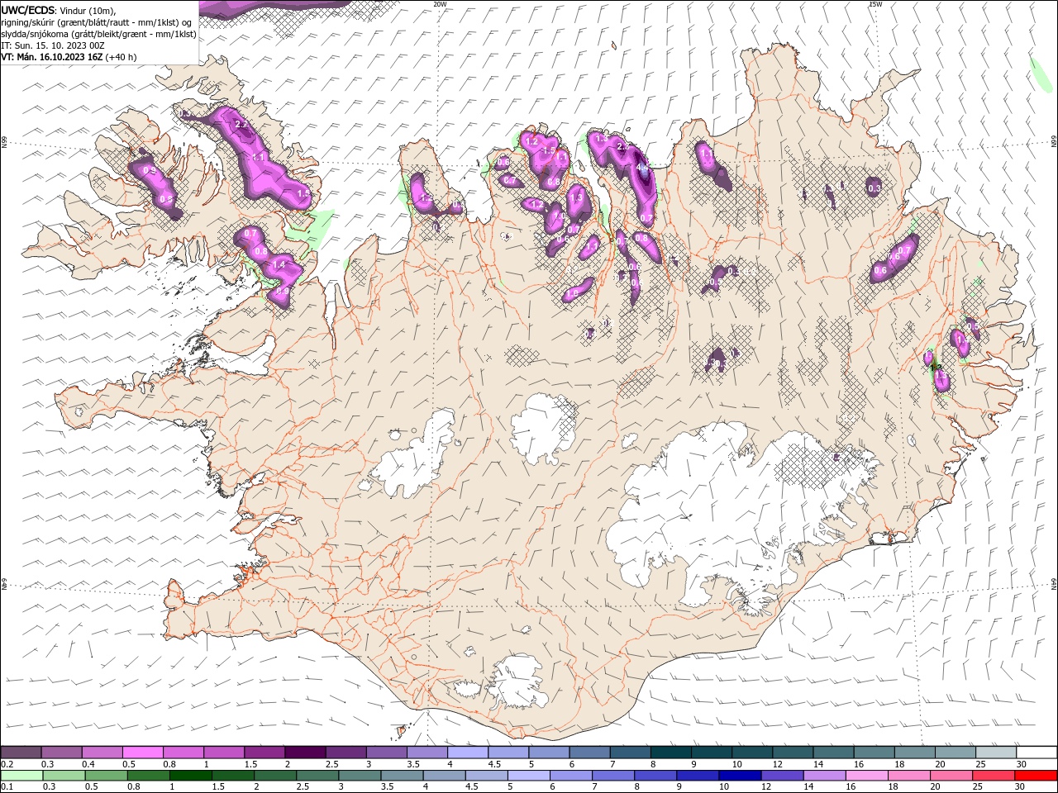Screen dimensions: 1058x793
Task: Click the "2.2" snowfall value in the Westfjords
Action: [x=241, y=124]
